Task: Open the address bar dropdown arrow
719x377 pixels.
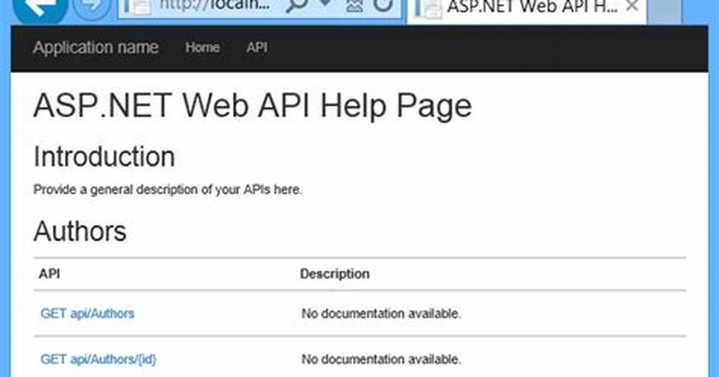Action: tap(326, 4)
